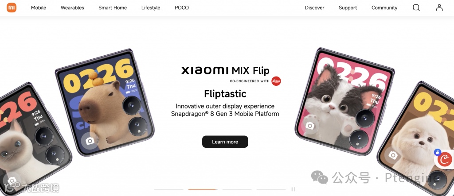Screen dimensions: 454x196
Task: Open the POCO navigation item
Action: 182,8
